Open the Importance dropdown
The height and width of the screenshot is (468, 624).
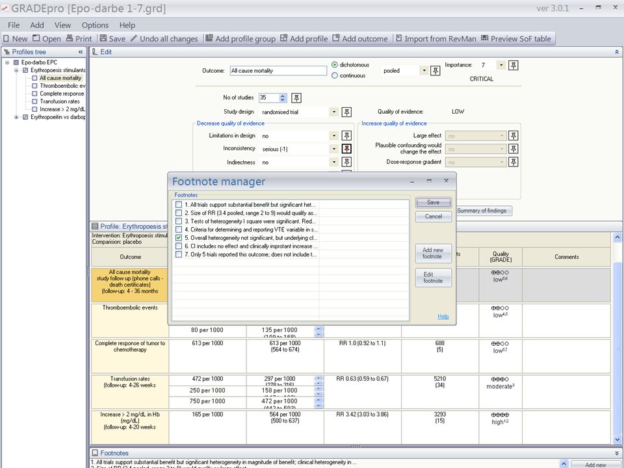[x=501, y=65]
